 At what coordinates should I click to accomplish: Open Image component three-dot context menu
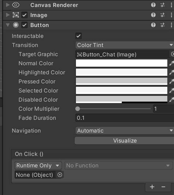pyautogui.click(x=171, y=15)
